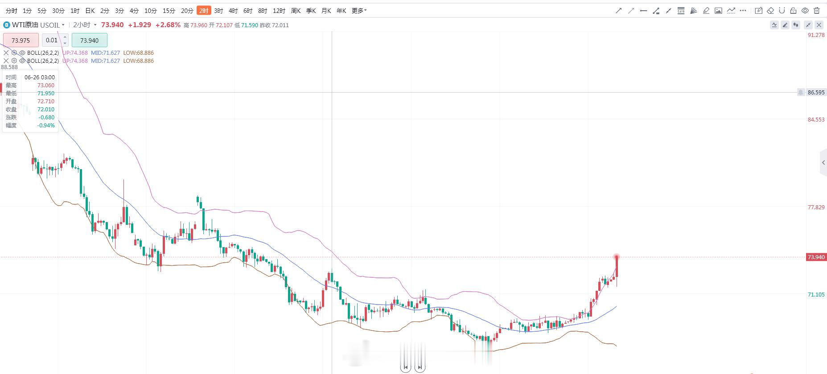Select the segment measurement line tool
Viewport: 827px width, 374px height.
click(656, 11)
